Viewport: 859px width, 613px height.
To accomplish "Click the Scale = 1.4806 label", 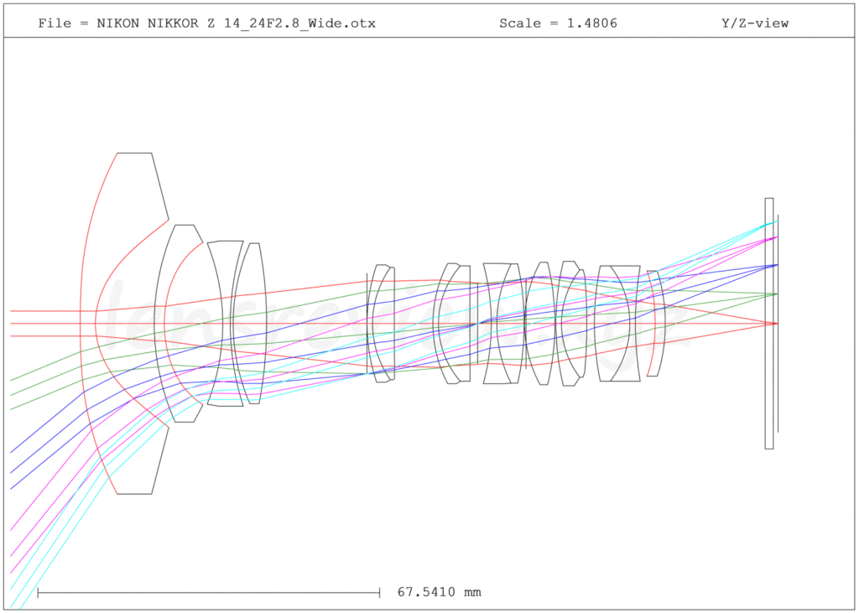I will 558,23.
